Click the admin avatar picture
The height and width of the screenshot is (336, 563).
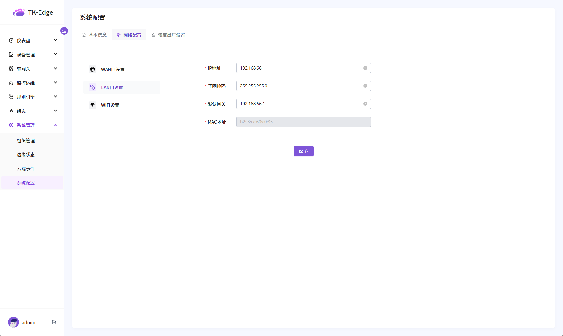click(x=13, y=322)
